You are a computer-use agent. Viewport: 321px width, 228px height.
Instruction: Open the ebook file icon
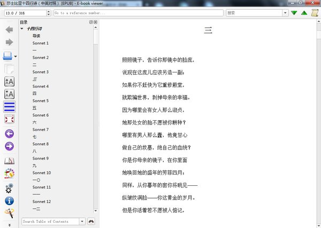(x=7, y=56)
